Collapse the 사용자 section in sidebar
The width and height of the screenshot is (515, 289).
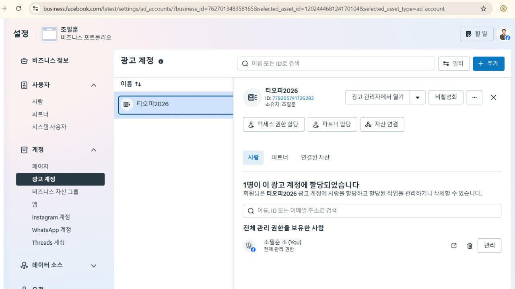tap(94, 85)
